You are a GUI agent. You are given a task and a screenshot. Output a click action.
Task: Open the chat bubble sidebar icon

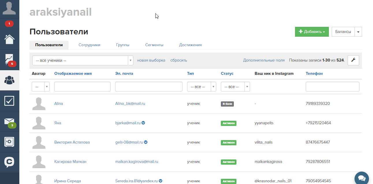(10, 162)
